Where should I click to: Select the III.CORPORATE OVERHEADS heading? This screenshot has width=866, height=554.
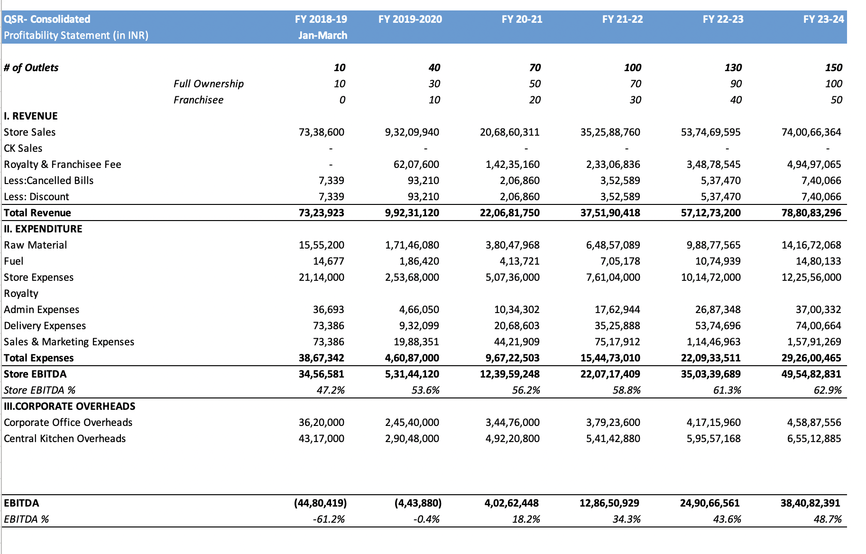coord(69,406)
